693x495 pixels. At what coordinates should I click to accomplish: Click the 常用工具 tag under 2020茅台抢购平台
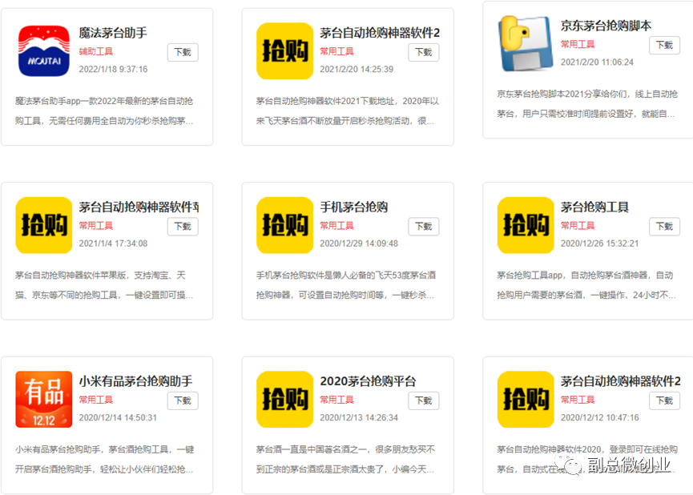click(336, 400)
